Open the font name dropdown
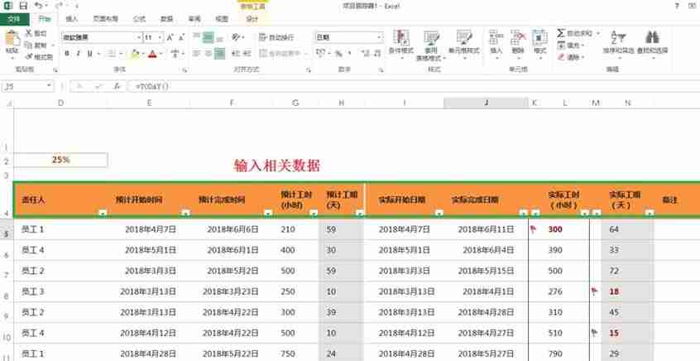The height and width of the screenshot is (361, 700). click(x=139, y=37)
